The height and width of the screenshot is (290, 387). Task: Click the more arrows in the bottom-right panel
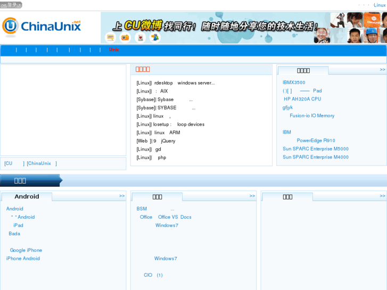382,196
